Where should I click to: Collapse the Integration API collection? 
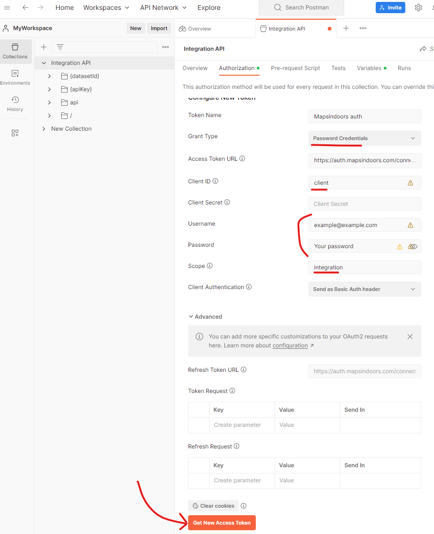pos(44,63)
